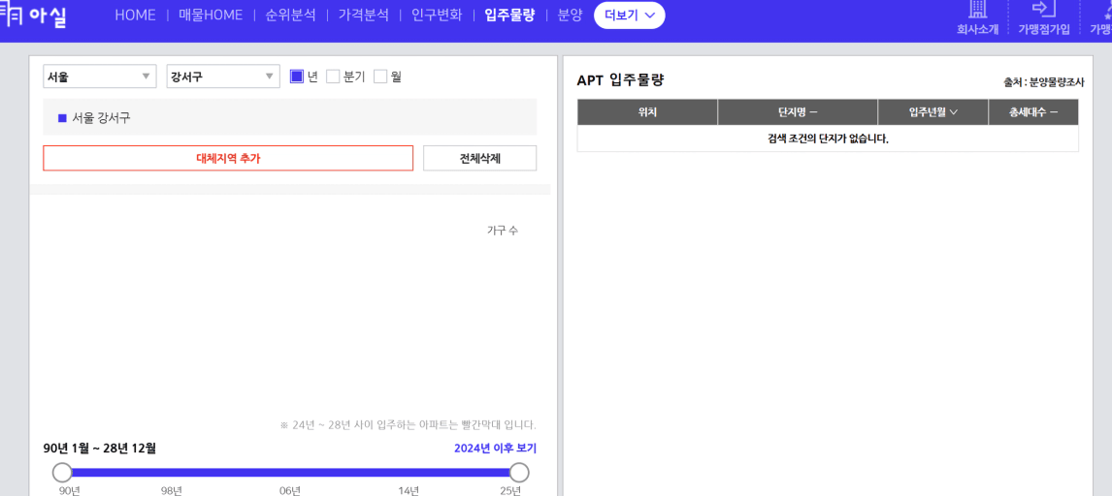Viewport: 1112px width, 496px height.
Task: Sort by 단지명 column
Action: tap(798, 111)
